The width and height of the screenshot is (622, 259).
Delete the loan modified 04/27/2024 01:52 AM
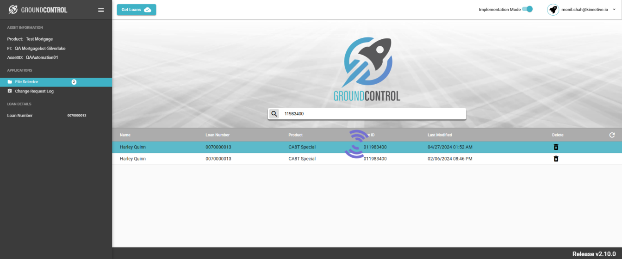556,147
